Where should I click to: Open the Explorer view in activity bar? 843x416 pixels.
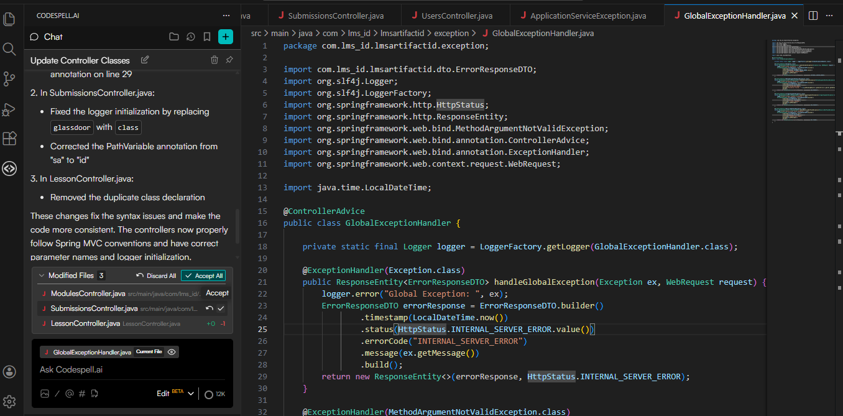9,19
